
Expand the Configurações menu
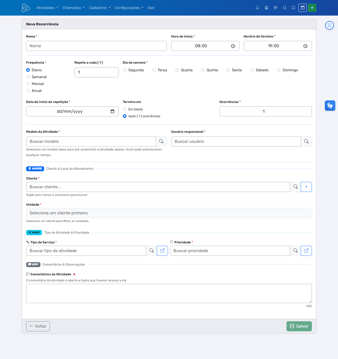click(129, 8)
